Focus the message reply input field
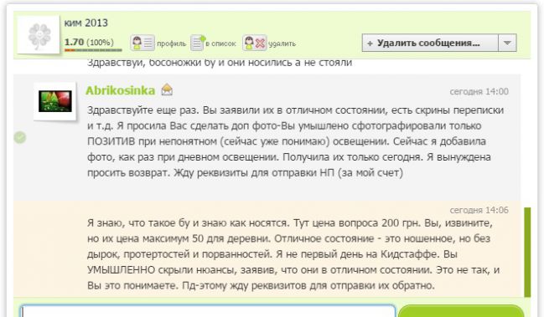The height and width of the screenshot is (317, 544). pos(208,311)
